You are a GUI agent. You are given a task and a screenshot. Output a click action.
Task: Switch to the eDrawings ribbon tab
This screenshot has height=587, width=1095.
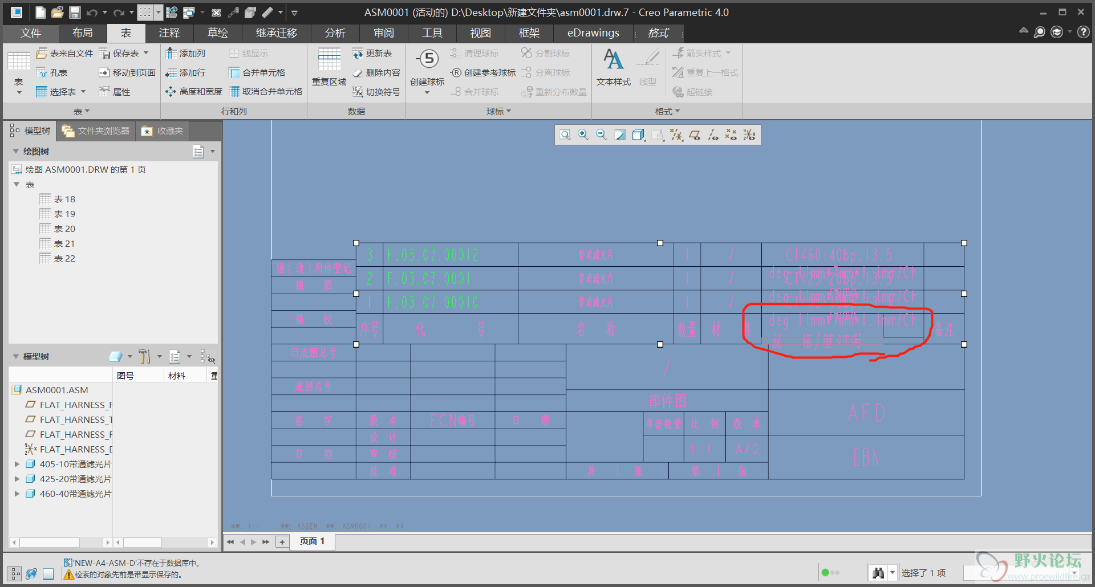593,33
